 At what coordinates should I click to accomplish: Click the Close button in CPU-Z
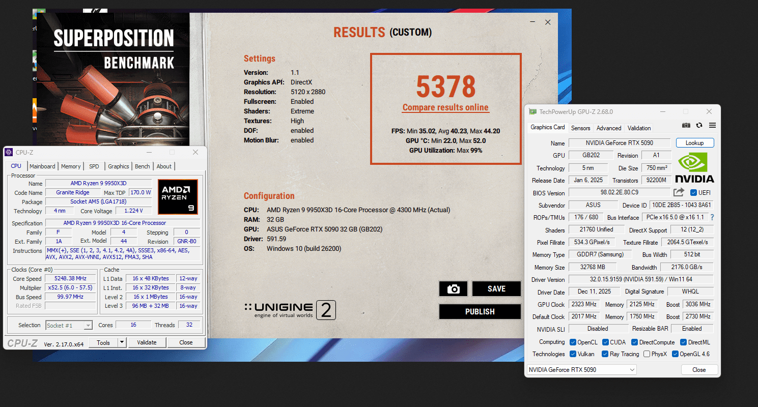point(186,342)
